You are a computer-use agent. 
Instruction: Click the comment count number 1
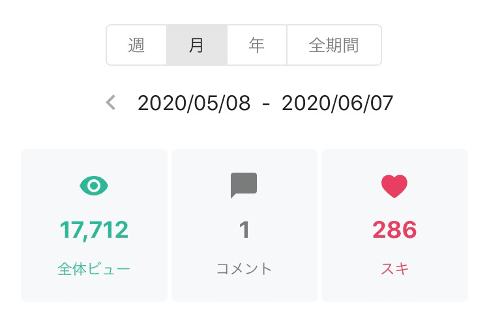(244, 229)
